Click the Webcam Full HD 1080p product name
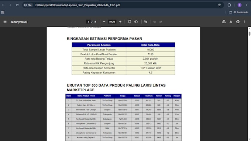 pyautogui.click(x=86, y=114)
